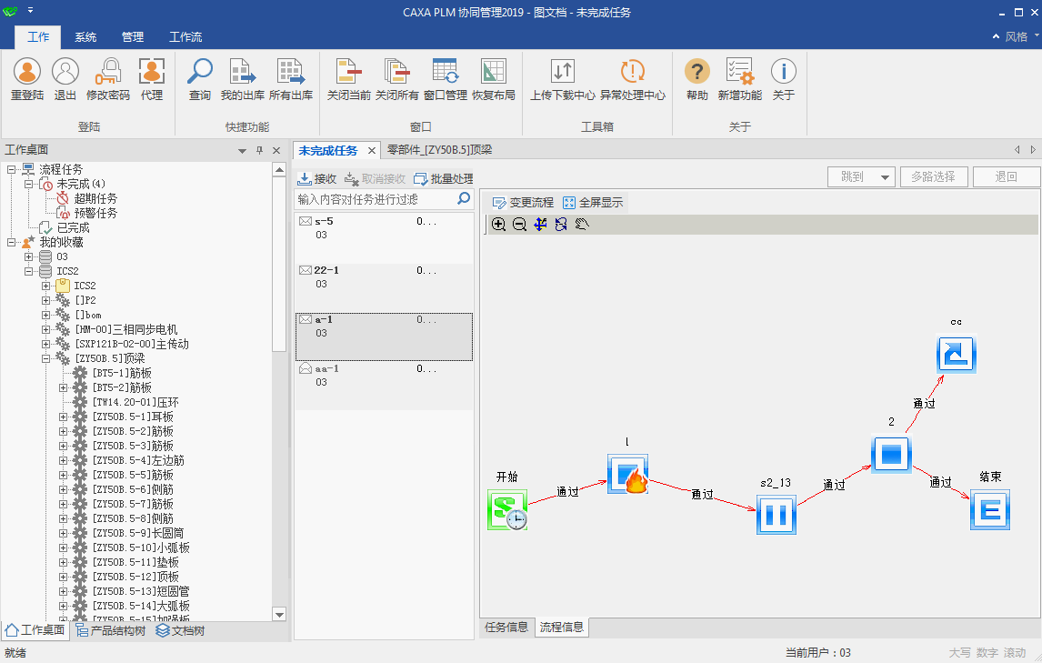This screenshot has width=1042, height=663.
Task: Expand [HM-00]三相同步电机 node
Action: [x=45, y=329]
